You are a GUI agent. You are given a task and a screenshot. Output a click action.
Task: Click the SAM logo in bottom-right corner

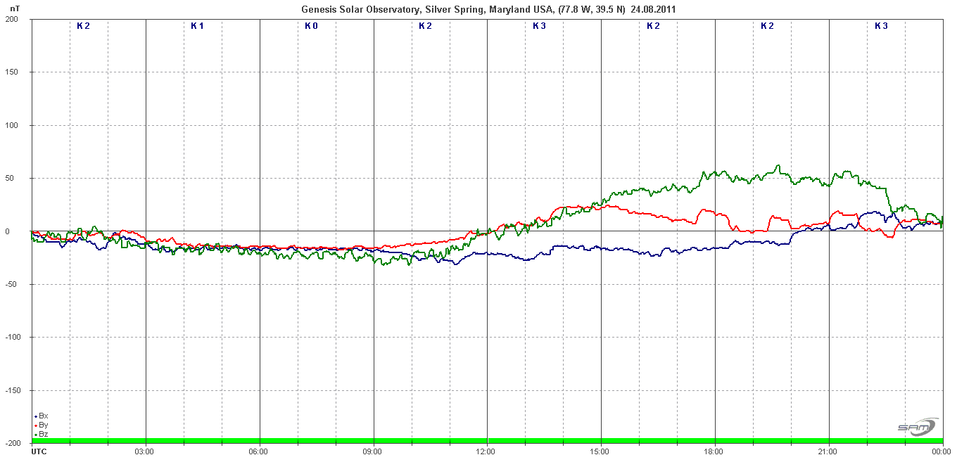tap(917, 427)
